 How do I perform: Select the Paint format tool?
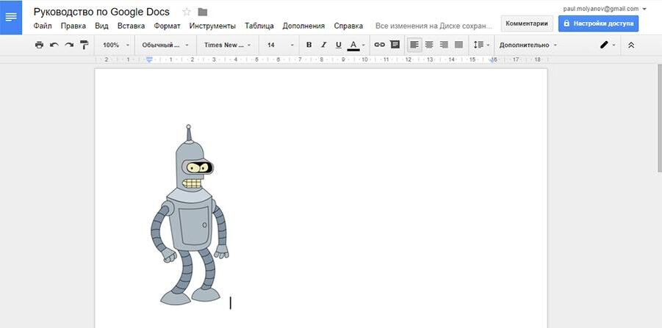click(x=84, y=45)
